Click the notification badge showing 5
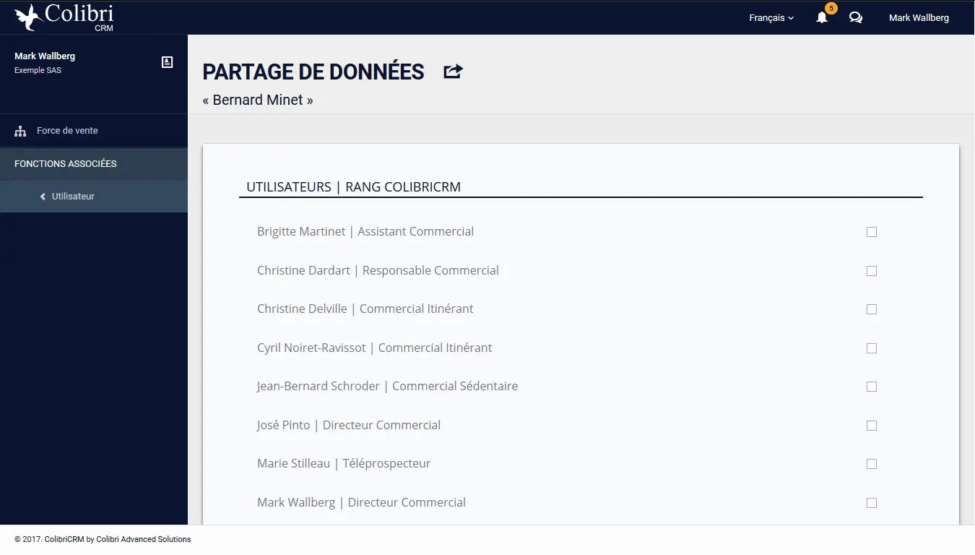975x555 pixels. click(x=831, y=9)
